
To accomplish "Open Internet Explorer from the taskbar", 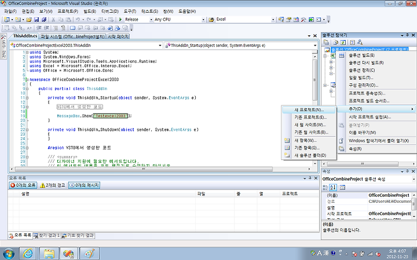I will [x=28, y=254].
